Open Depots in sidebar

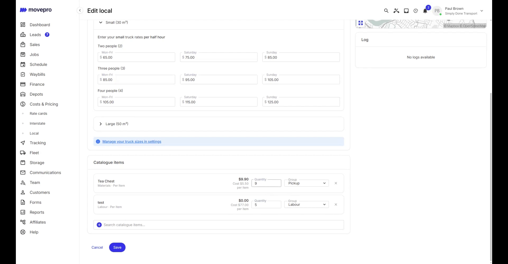(x=36, y=94)
